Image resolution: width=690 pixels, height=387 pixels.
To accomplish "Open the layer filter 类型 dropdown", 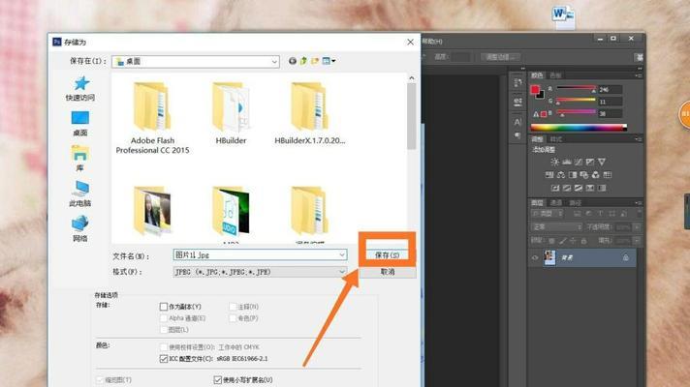I will (x=547, y=214).
